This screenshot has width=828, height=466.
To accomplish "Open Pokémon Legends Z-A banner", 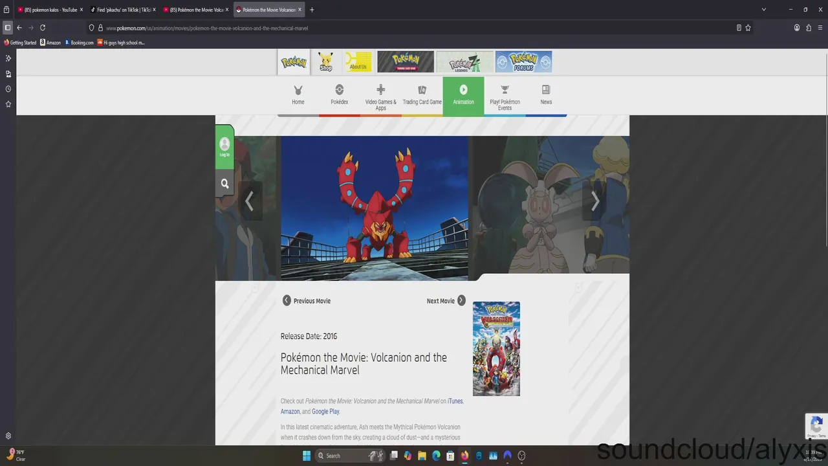I will click(464, 62).
